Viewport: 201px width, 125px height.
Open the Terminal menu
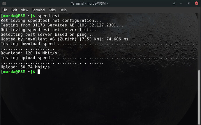tap(38, 10)
